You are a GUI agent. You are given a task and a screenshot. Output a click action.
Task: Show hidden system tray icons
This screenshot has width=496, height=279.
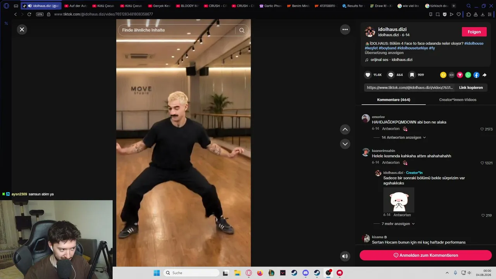coord(447,273)
